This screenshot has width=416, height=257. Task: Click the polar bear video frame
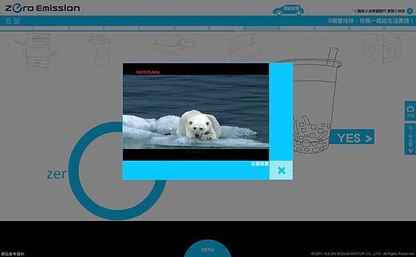pyautogui.click(x=196, y=112)
